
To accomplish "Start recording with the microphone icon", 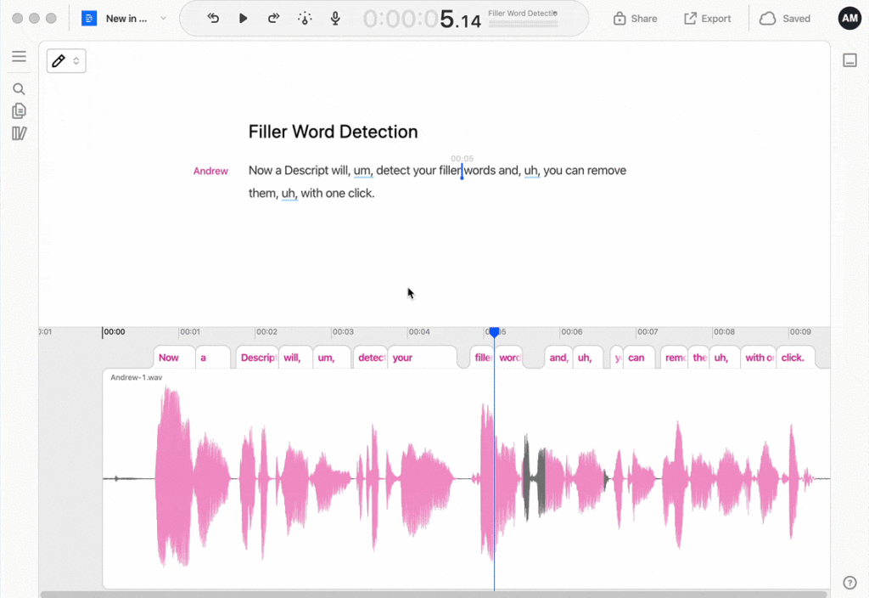I will tap(335, 19).
